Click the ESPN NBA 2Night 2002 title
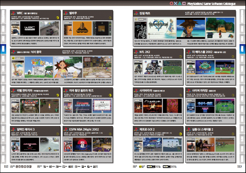The image size is (246, 173). pos(84,129)
